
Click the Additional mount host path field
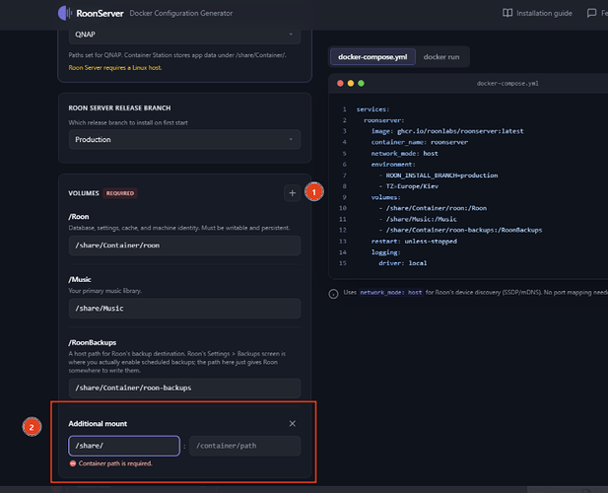[124, 446]
